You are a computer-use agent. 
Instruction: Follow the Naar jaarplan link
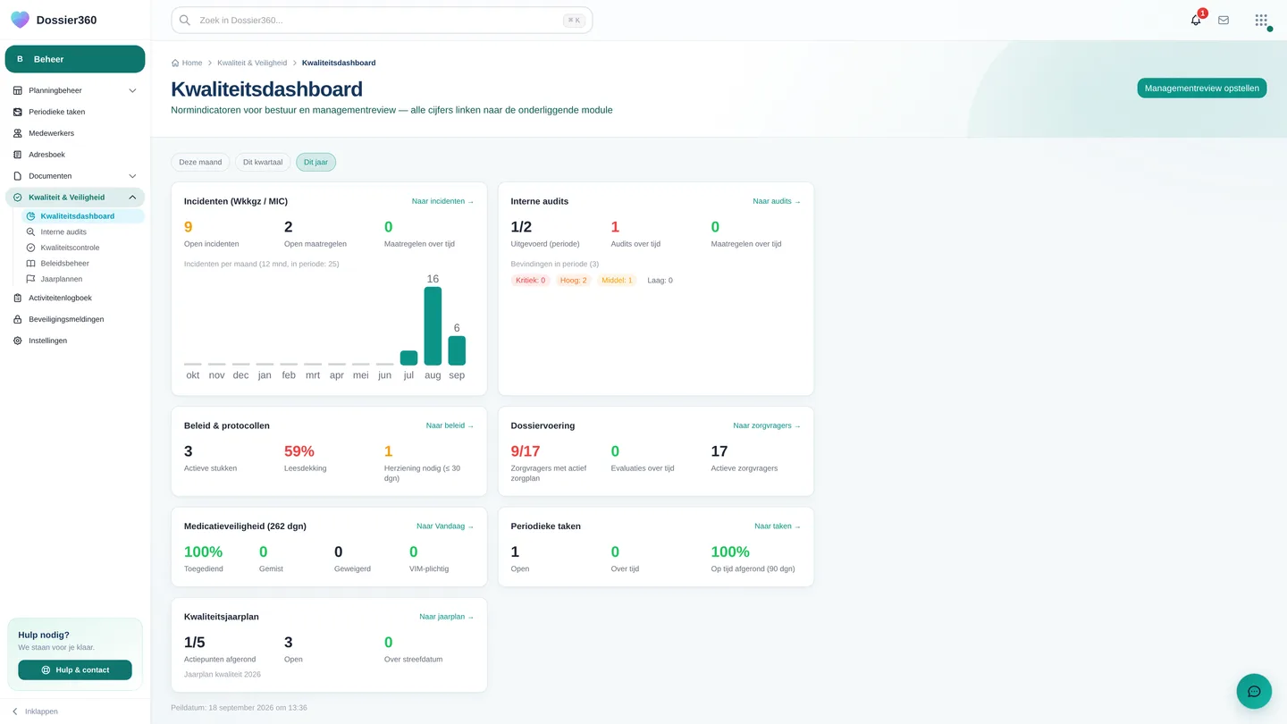pos(446,617)
